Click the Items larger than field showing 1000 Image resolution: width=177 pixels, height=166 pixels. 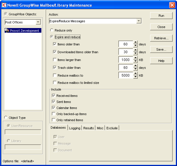[126, 60]
